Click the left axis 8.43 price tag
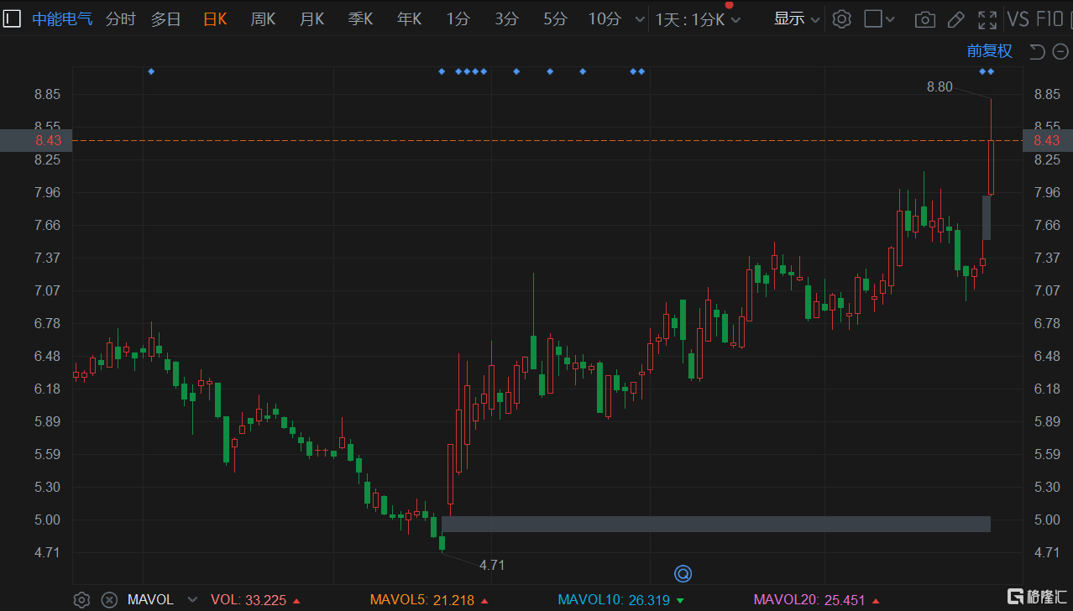1073x611 pixels. pos(36,140)
